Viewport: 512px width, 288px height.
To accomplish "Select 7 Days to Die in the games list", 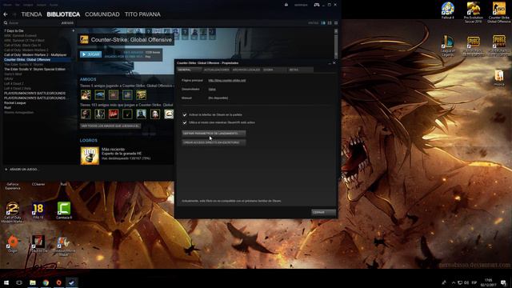I will (x=14, y=30).
